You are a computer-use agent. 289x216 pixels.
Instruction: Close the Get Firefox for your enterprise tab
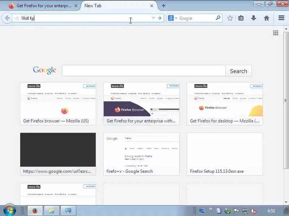coord(76,6)
